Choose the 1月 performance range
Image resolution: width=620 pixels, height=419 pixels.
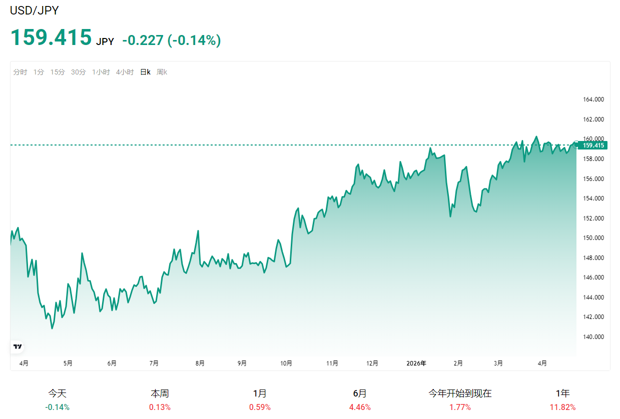coord(260,399)
